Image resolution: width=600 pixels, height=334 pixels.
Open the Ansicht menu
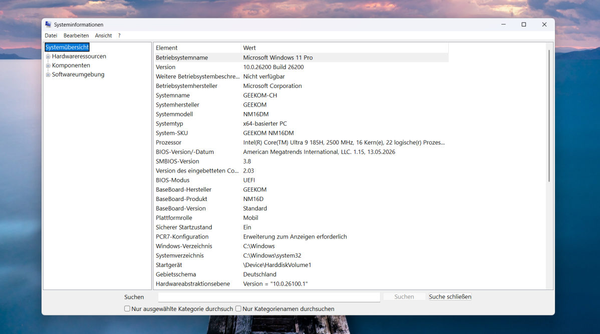(x=103, y=35)
